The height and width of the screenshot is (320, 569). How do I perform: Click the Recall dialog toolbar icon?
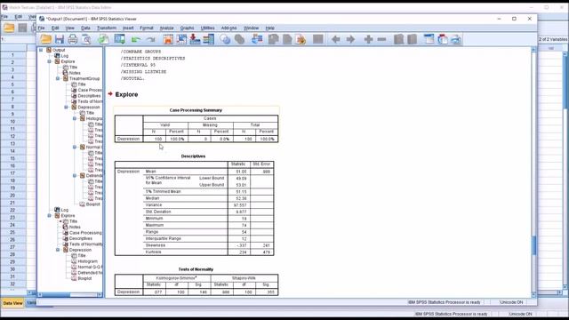[x=119, y=39]
